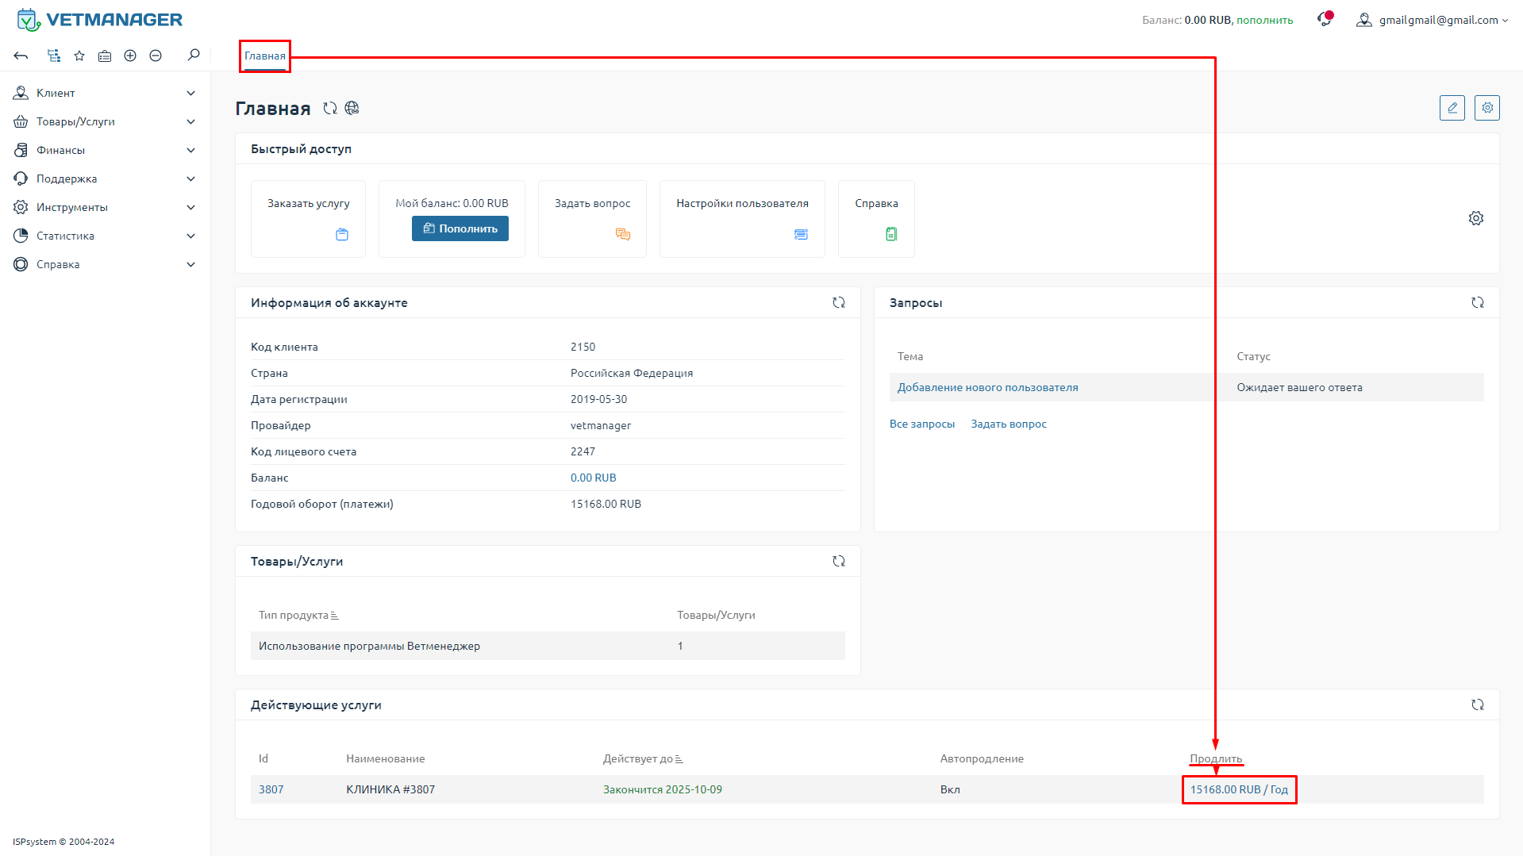Click the favorites star icon
The width and height of the screenshot is (1523, 856).
79,56
